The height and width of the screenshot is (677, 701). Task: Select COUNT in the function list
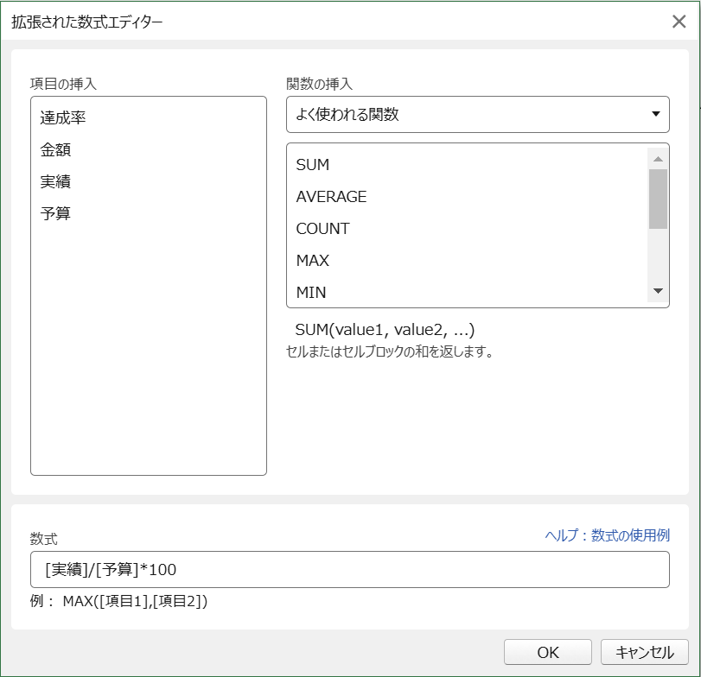[322, 229]
